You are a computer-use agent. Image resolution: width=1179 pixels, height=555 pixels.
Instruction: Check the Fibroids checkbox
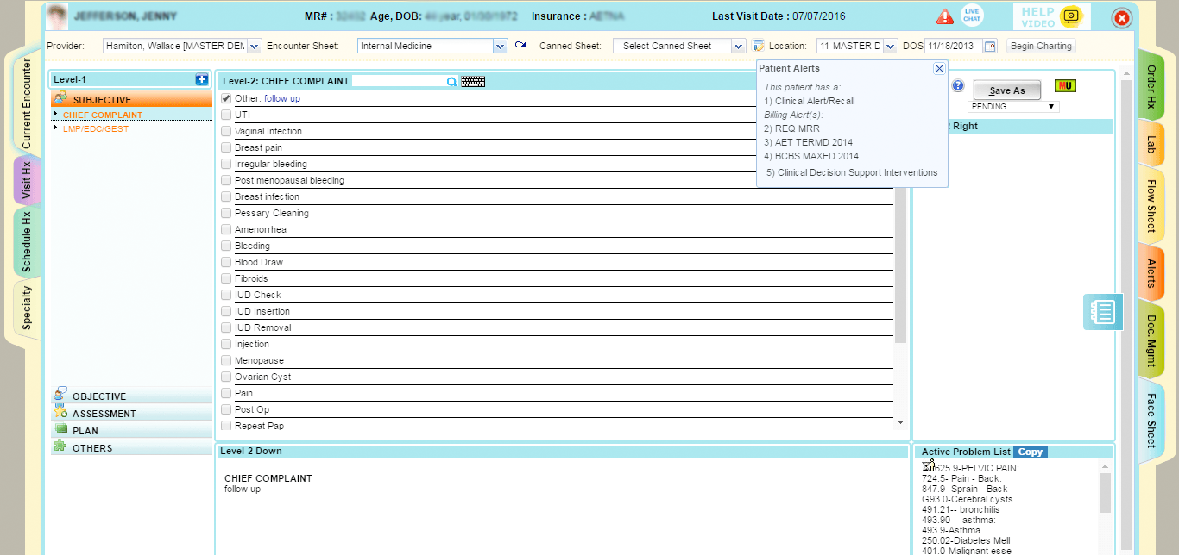click(x=225, y=277)
